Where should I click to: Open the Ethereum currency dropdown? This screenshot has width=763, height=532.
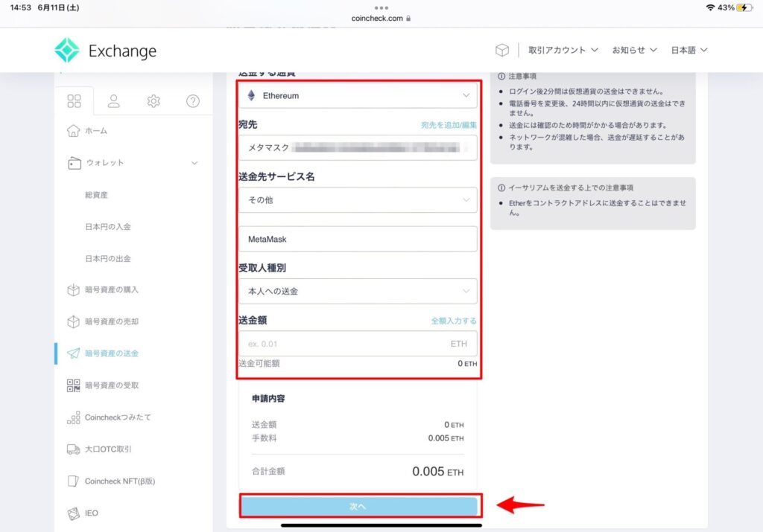click(358, 96)
